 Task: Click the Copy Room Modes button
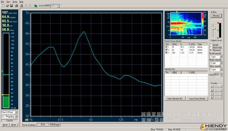click(197, 99)
